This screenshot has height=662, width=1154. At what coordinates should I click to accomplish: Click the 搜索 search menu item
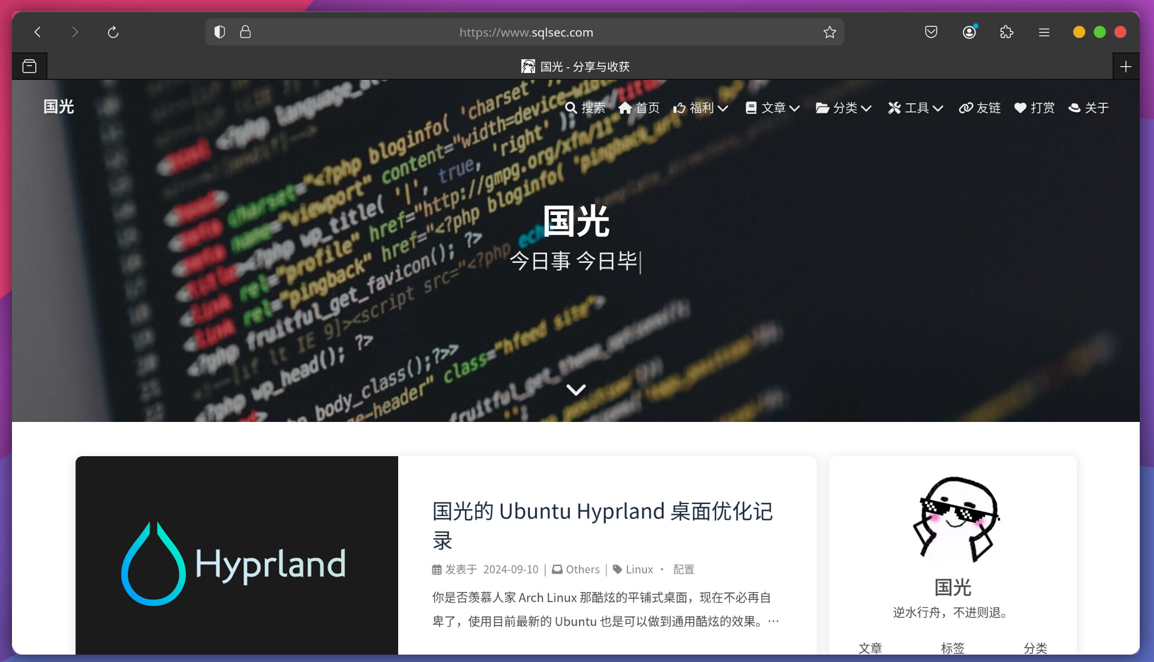coord(585,108)
